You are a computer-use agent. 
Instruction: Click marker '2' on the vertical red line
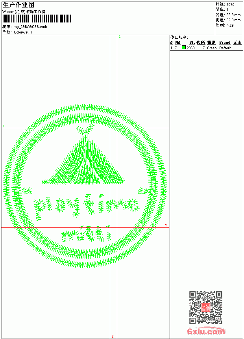[113, 336]
